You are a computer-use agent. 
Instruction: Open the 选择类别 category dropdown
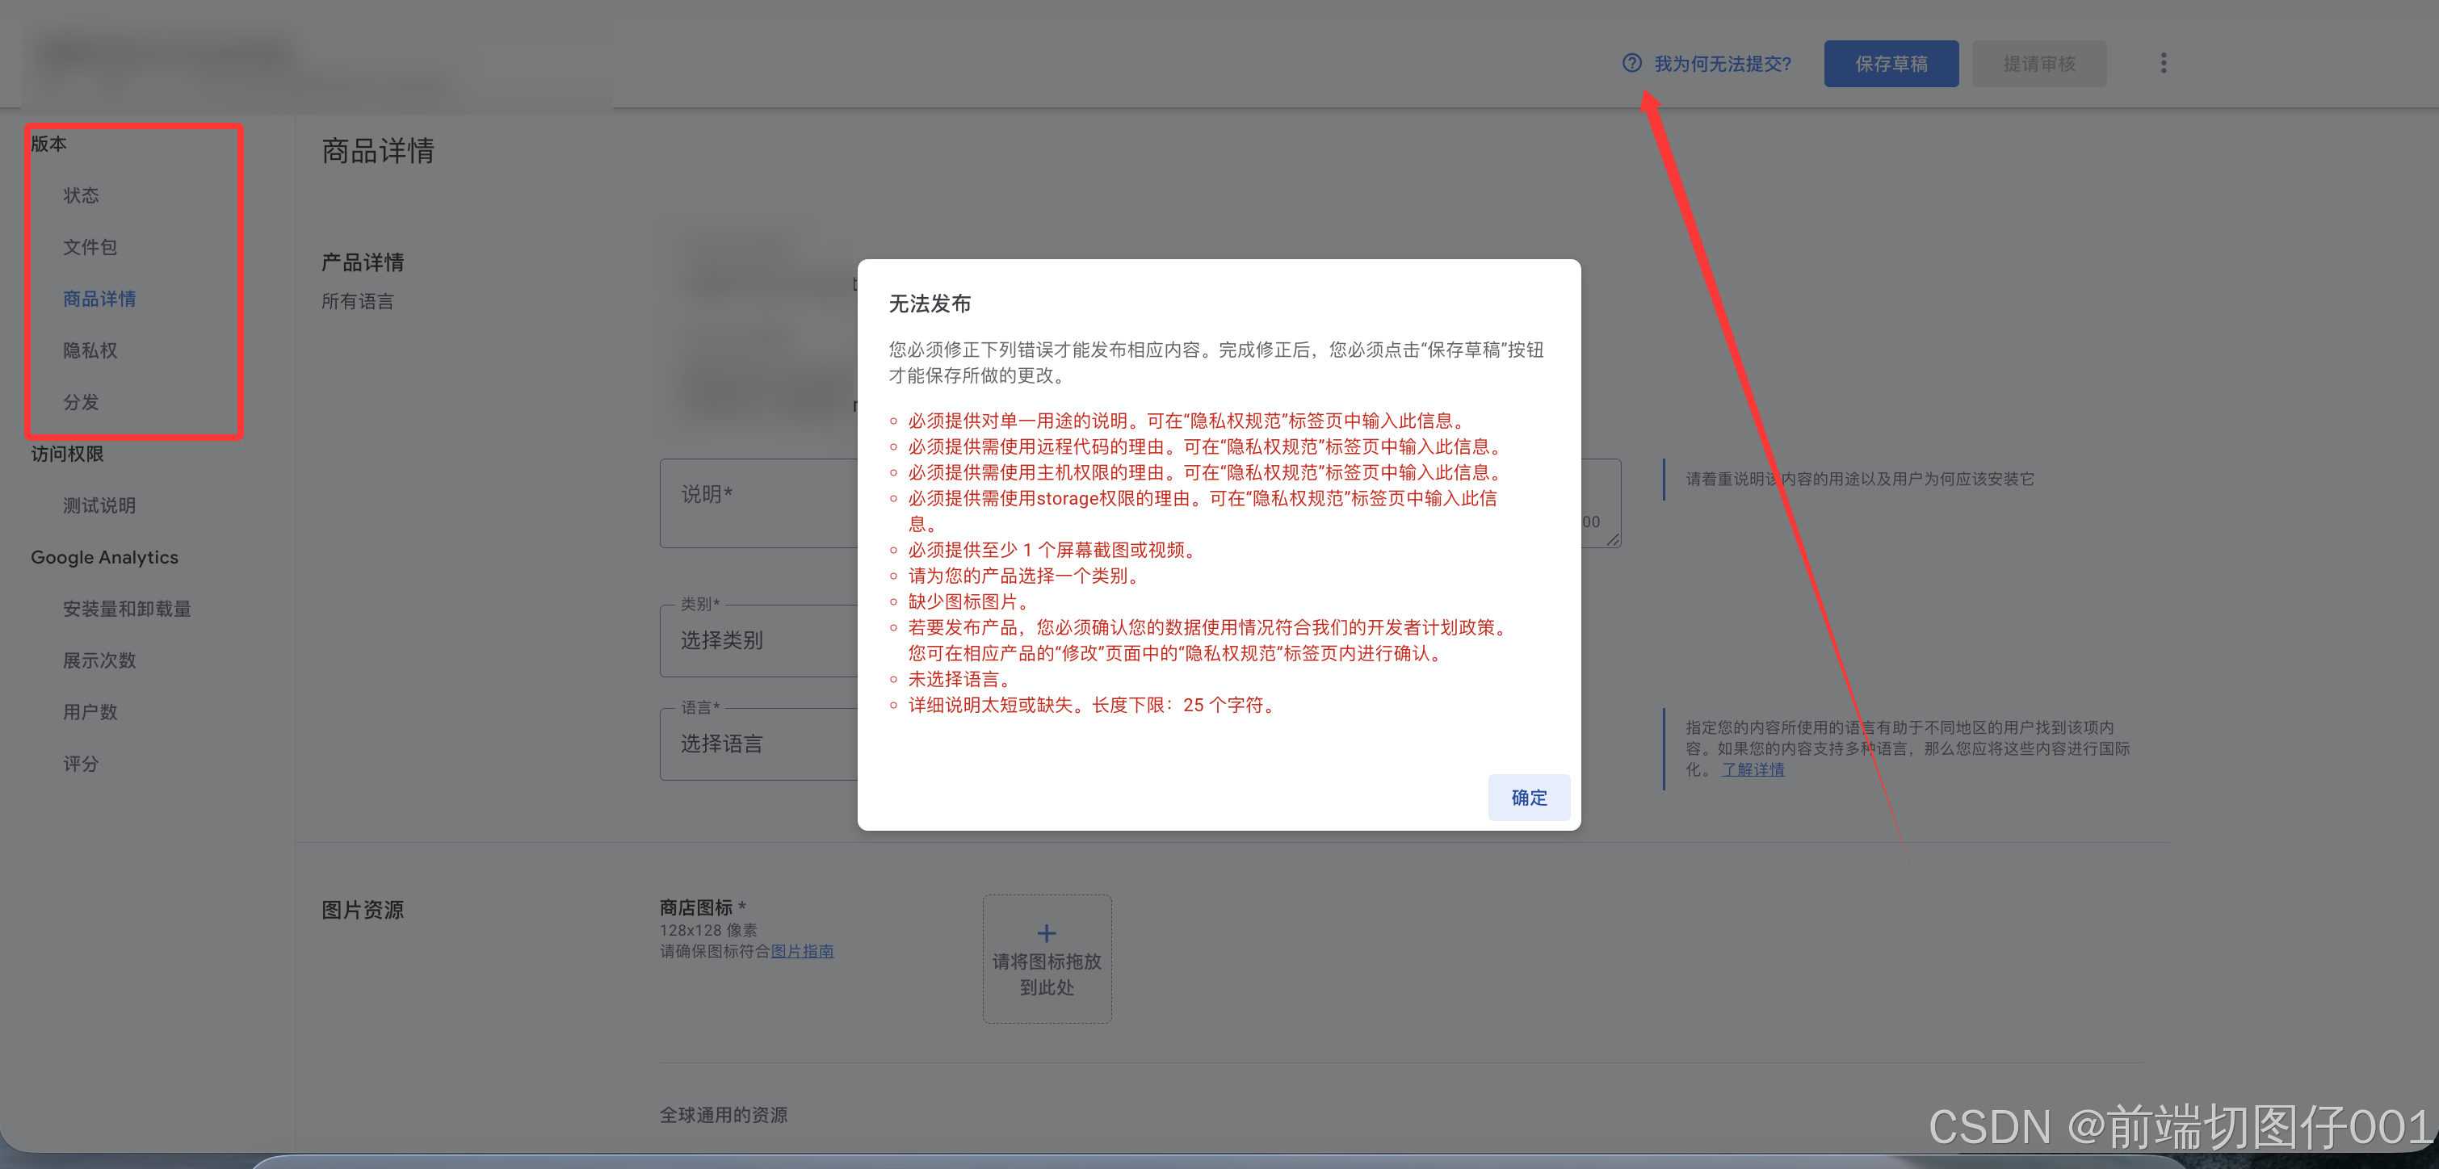pos(758,640)
